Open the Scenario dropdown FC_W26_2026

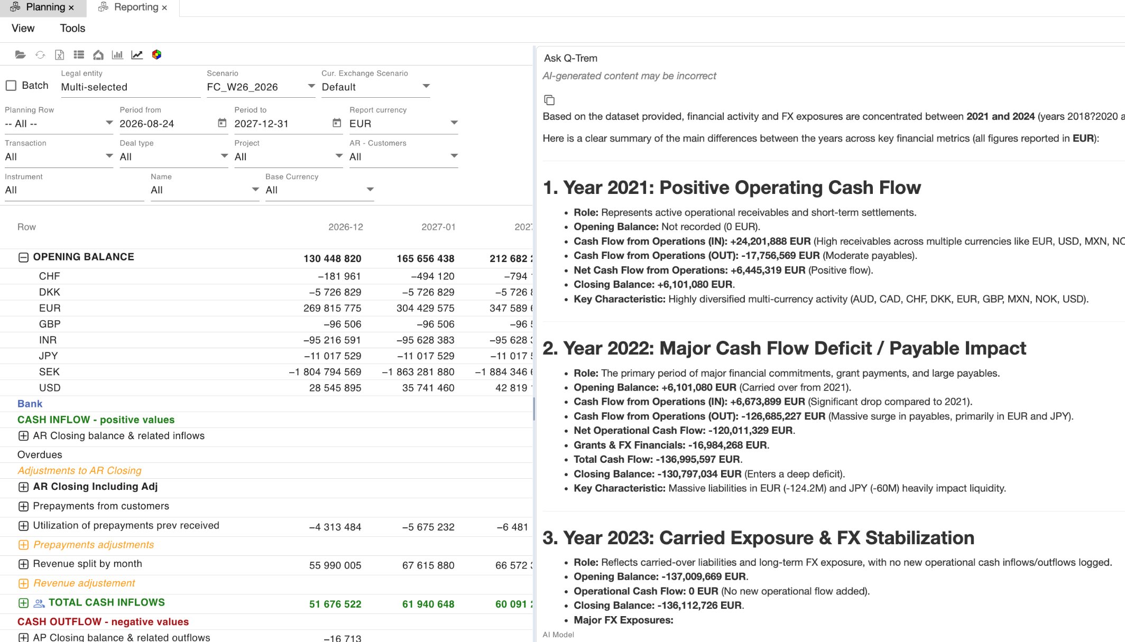[x=261, y=87]
